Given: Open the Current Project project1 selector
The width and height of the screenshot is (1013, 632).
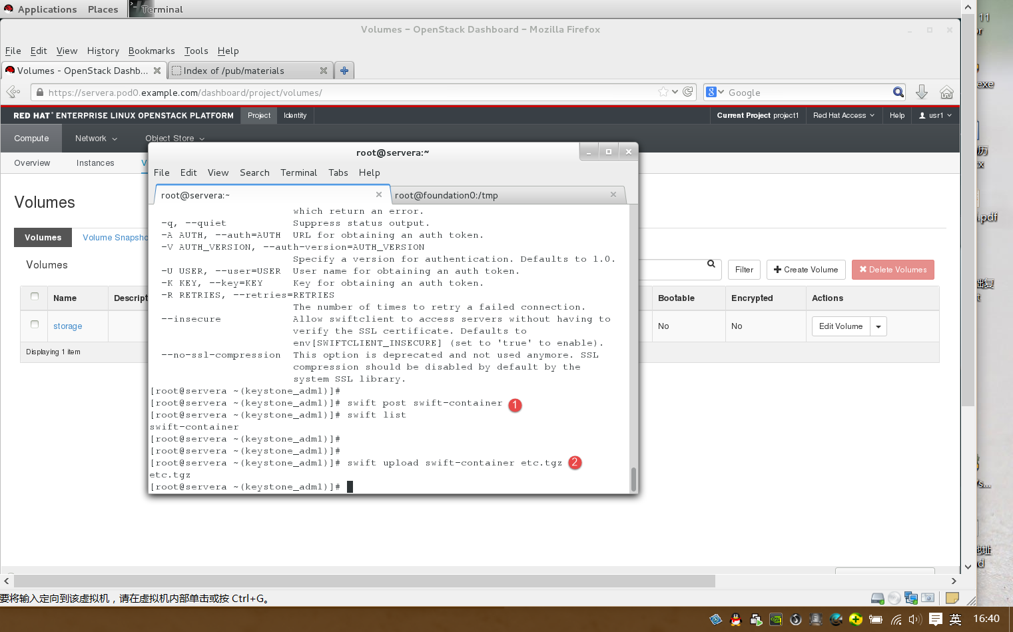Looking at the screenshot, I should (757, 115).
